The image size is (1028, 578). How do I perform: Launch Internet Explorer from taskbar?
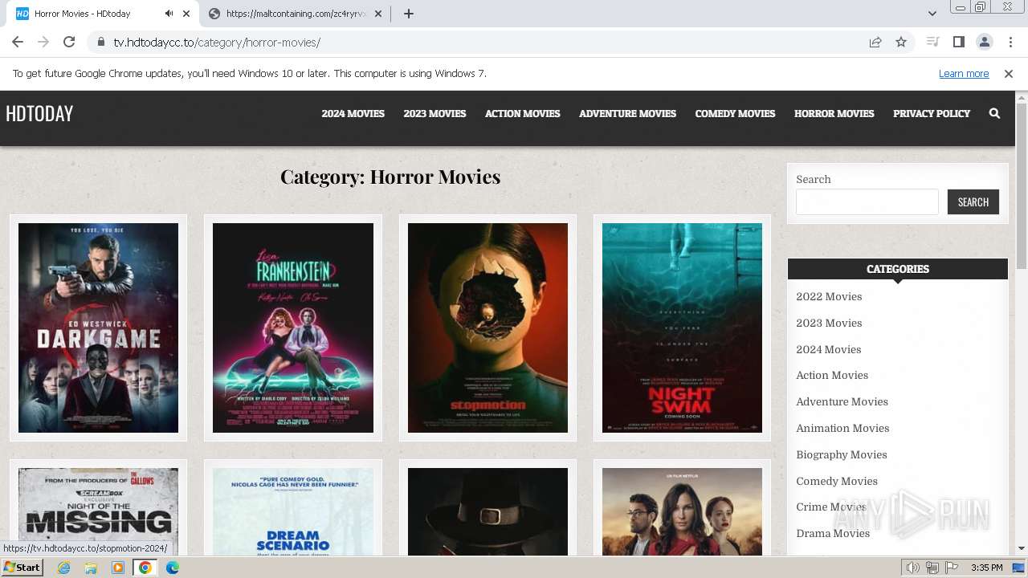[63, 568]
